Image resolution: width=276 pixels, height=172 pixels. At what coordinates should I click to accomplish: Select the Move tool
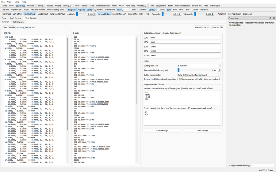click(77, 6)
